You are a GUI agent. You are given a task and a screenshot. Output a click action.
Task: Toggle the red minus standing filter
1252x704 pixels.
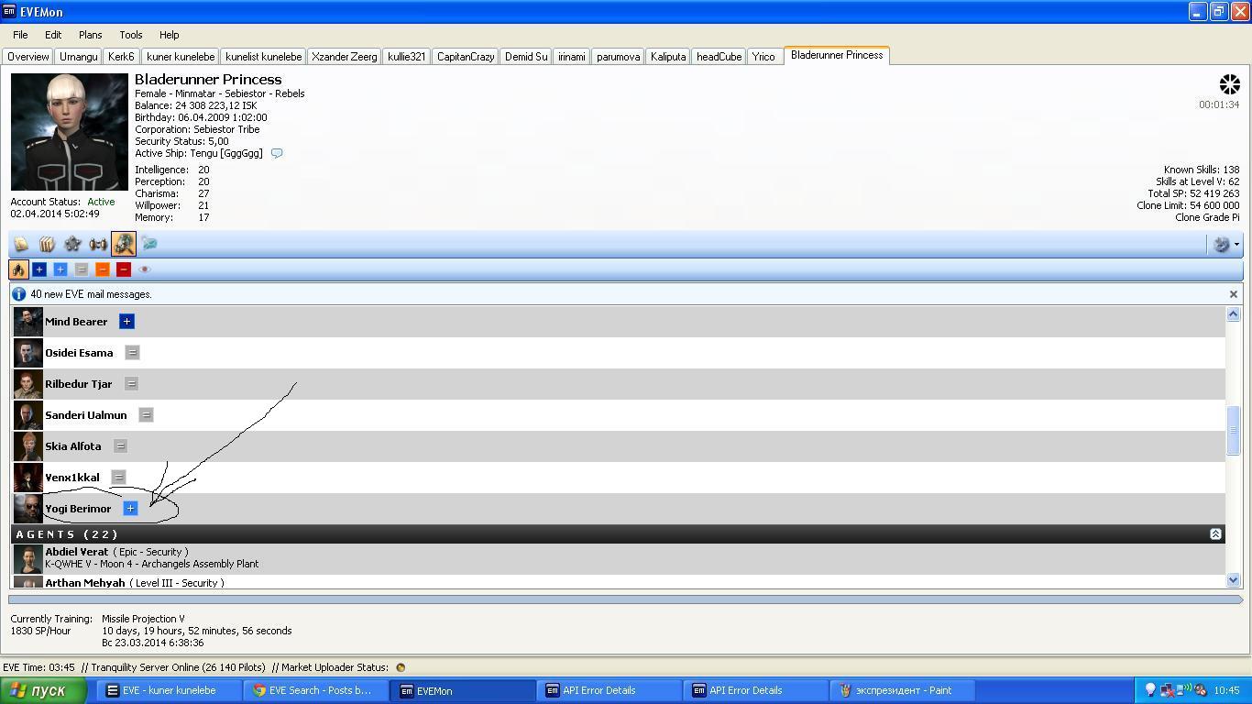[124, 269]
